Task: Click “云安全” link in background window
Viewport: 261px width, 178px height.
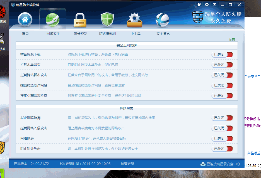Action: click(x=252, y=76)
